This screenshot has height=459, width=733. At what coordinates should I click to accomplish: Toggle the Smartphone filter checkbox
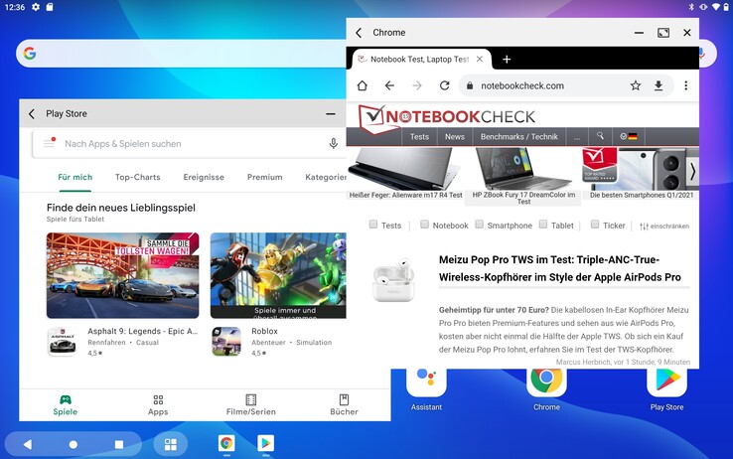pyautogui.click(x=479, y=225)
